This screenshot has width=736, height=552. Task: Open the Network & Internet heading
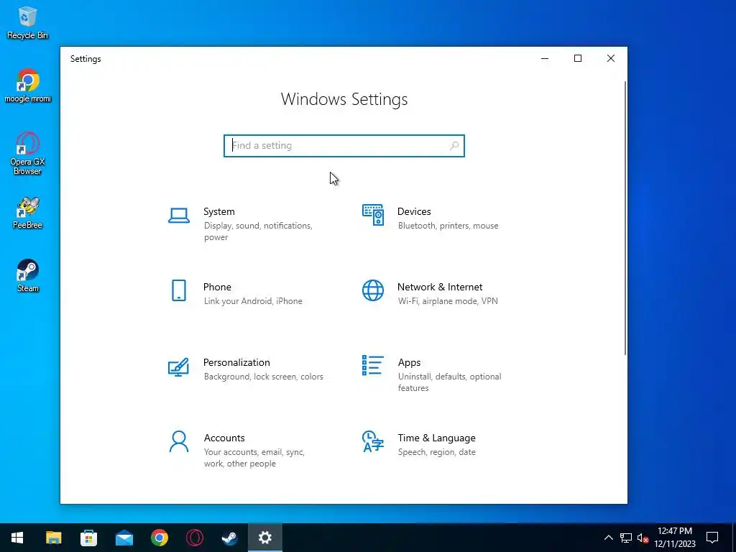point(440,287)
